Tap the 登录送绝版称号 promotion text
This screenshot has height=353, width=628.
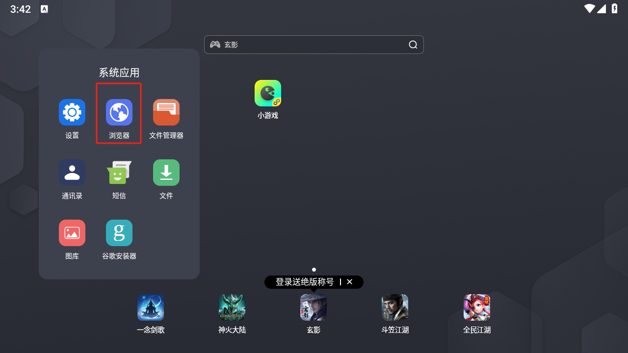point(304,282)
